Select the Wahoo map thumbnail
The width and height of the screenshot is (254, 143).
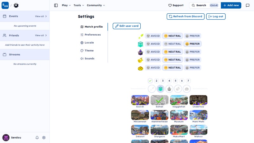pyautogui.click(x=198, y=130)
